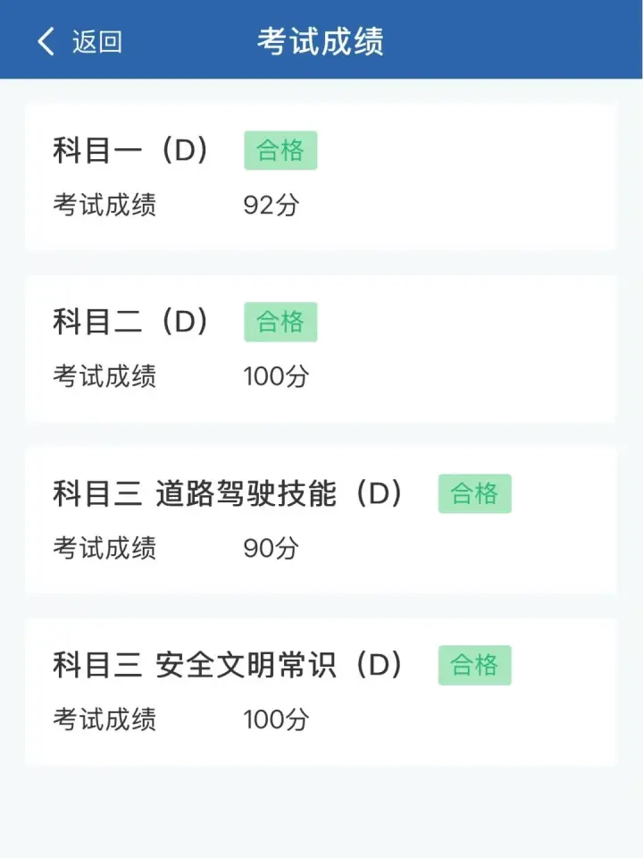
Task: Open 科目三 道路驾驶技能（D） heading
Action: point(229,493)
